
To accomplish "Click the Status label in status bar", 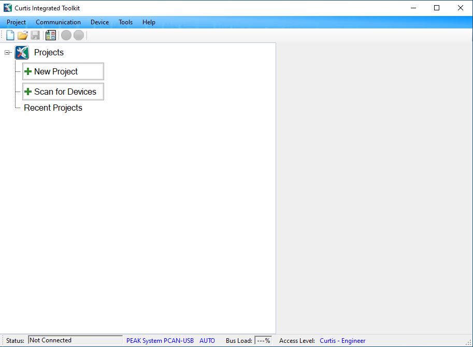I will (15, 341).
